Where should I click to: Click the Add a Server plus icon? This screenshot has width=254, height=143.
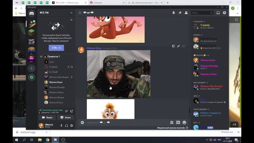pyautogui.click(x=32, y=68)
